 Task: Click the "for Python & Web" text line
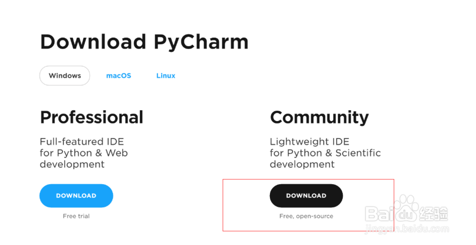point(84,153)
